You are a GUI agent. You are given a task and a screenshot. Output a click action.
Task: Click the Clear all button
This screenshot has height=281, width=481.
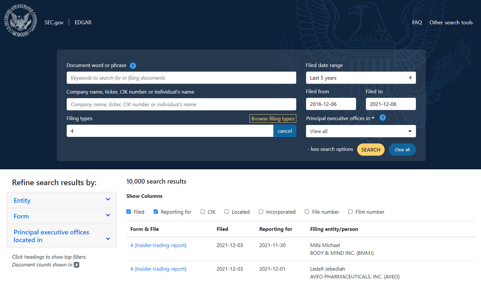(x=402, y=150)
